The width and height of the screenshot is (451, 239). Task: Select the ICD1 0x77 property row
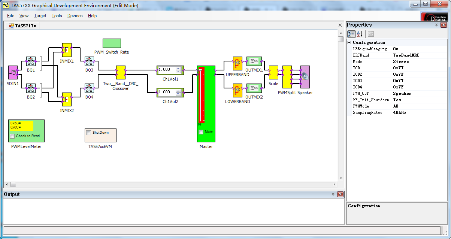[397, 68]
